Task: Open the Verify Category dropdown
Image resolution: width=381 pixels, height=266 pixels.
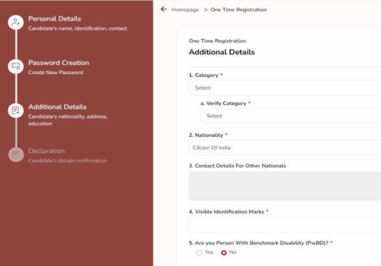Action: (x=290, y=116)
